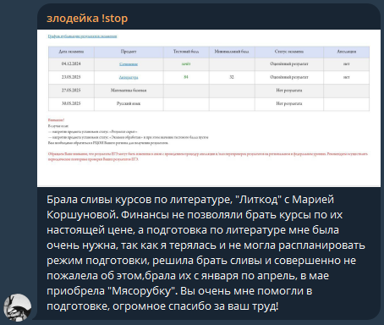Viewport: 384px width, 325px height.
Task: Select the "Статус экзамена" column header
Action: (x=289, y=52)
